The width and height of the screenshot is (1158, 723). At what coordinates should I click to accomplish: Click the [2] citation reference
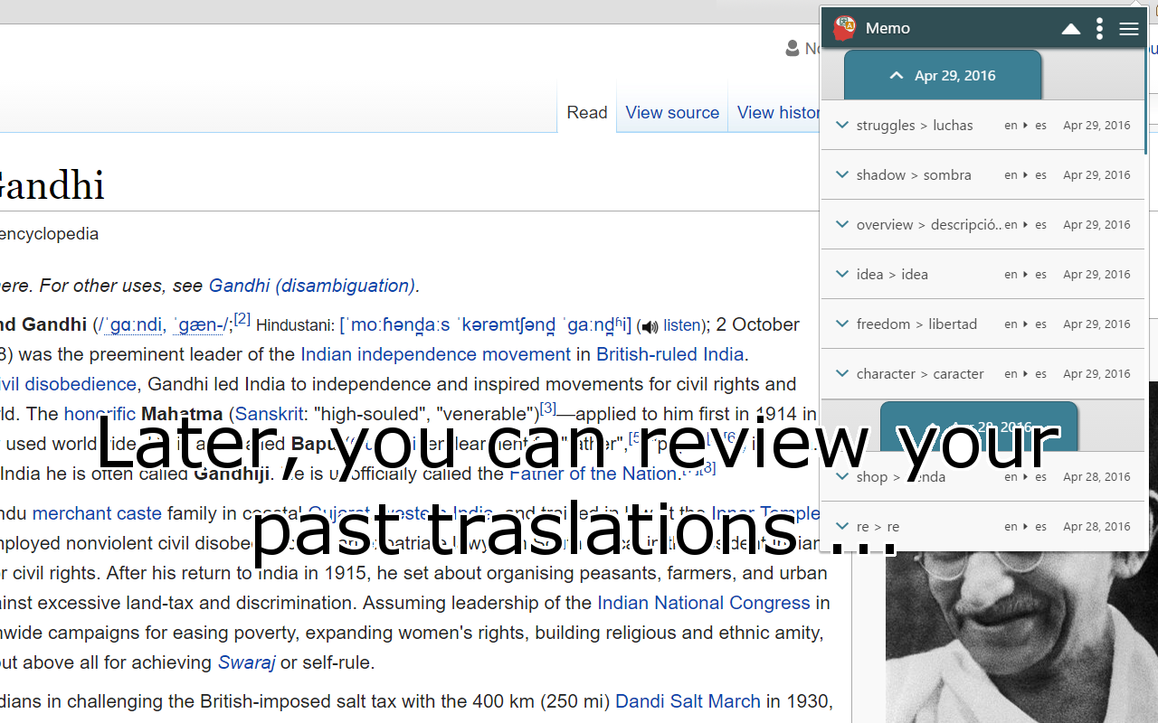242,318
